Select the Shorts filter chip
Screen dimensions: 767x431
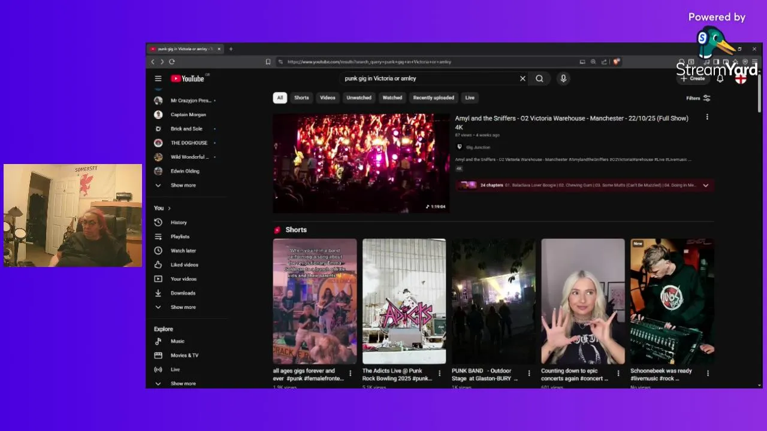301,98
